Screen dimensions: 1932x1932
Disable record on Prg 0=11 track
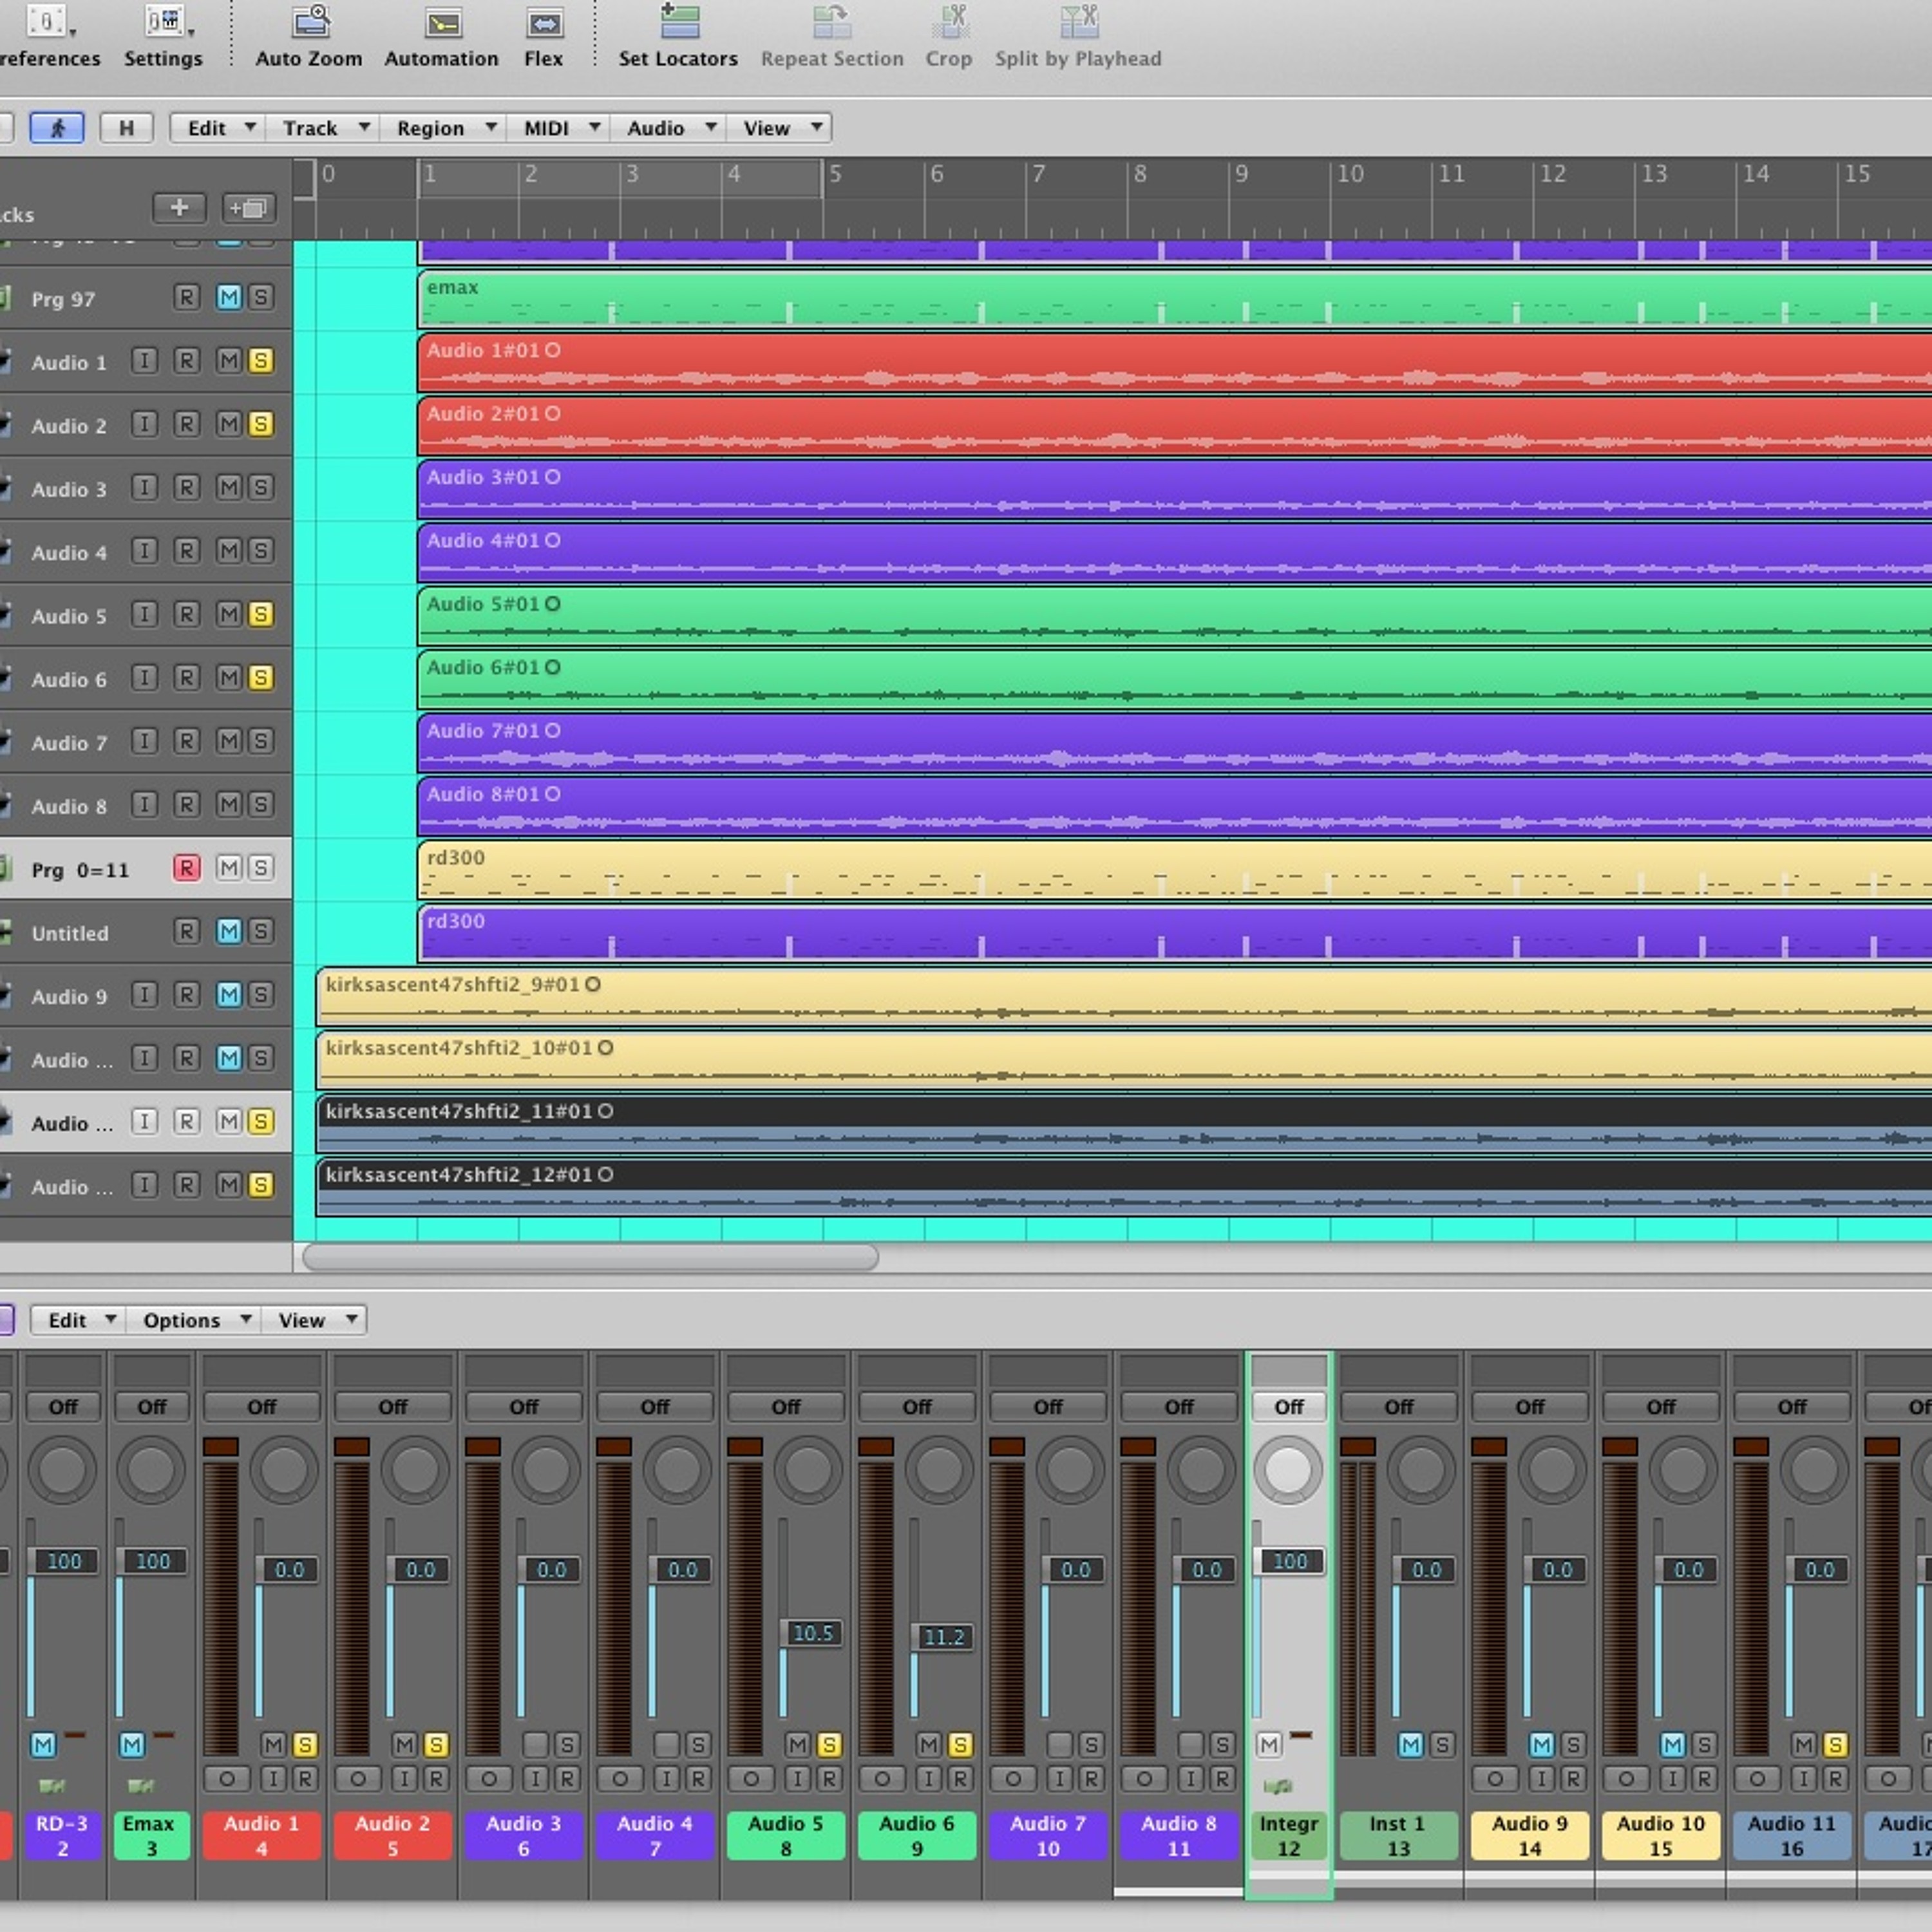pos(186,868)
